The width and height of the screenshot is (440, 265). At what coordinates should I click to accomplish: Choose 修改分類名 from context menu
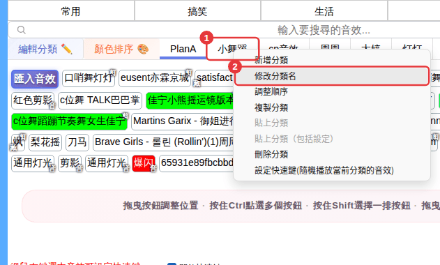(x=332, y=76)
